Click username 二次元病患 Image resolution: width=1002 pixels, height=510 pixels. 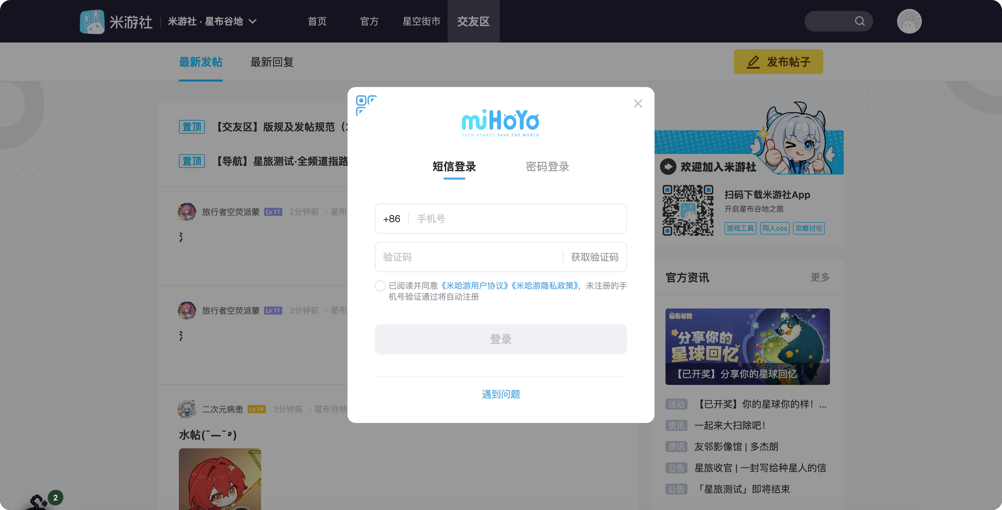[222, 409]
